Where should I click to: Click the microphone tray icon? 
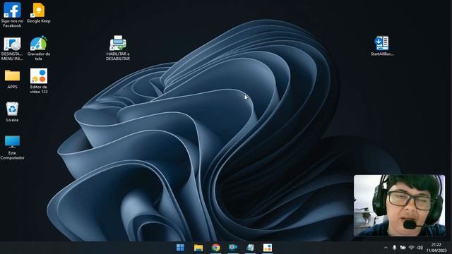[394, 248]
